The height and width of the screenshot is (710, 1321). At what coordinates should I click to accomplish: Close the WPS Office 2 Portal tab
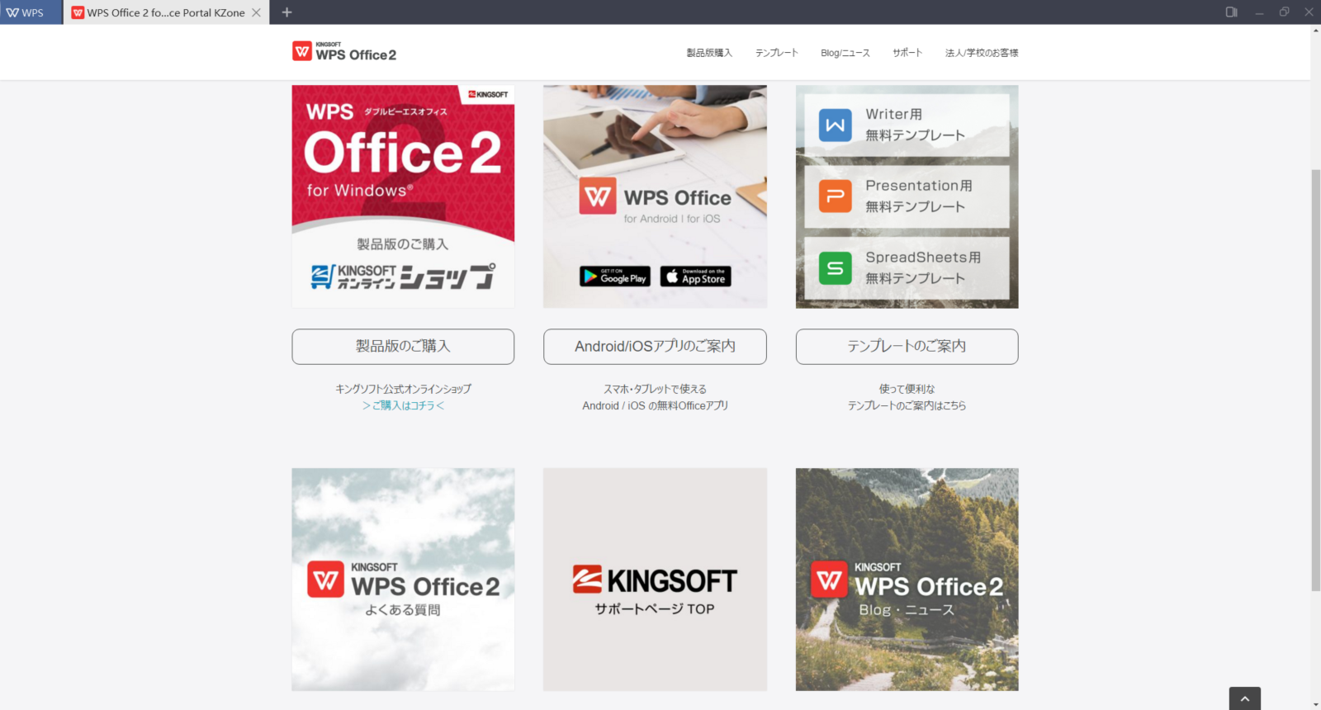tap(256, 12)
